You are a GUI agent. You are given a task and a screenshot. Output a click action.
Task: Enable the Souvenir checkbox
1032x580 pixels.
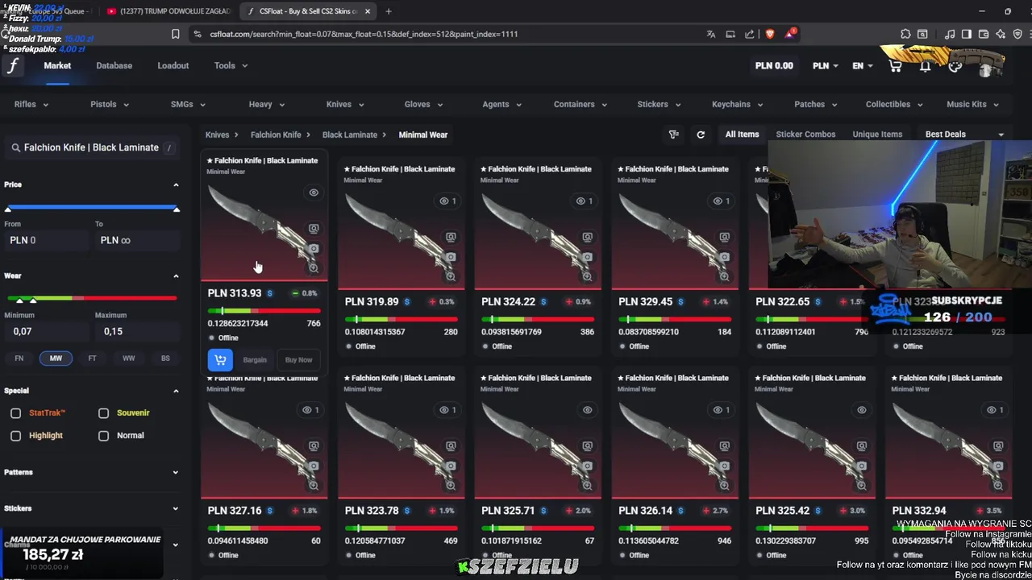pyautogui.click(x=103, y=413)
